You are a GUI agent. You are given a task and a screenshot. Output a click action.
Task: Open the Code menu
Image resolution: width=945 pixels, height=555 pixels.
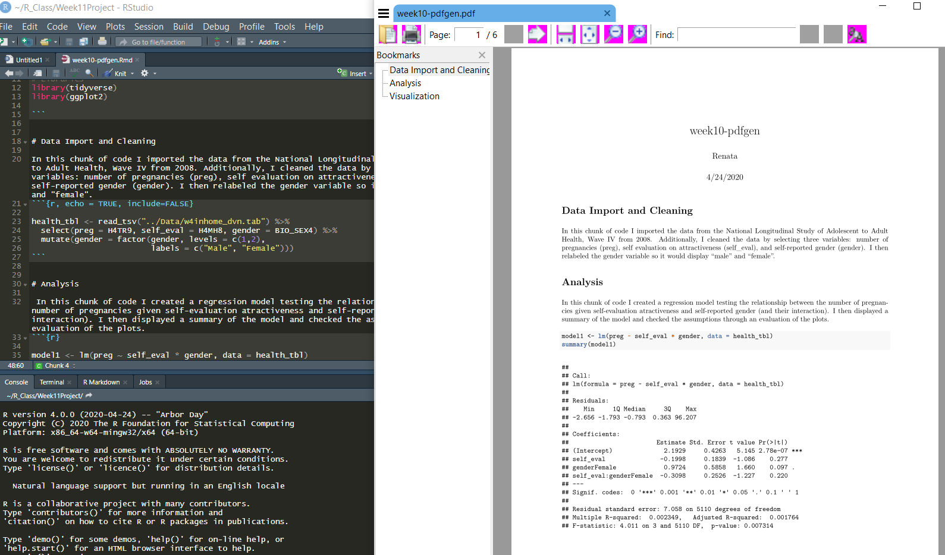pyautogui.click(x=57, y=27)
